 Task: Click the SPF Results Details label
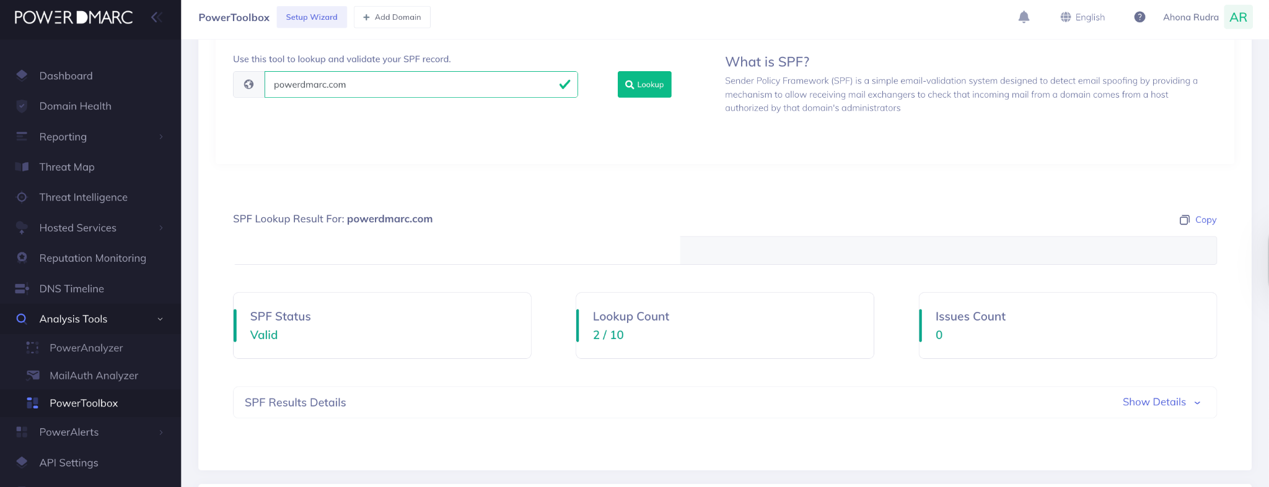[x=295, y=402]
